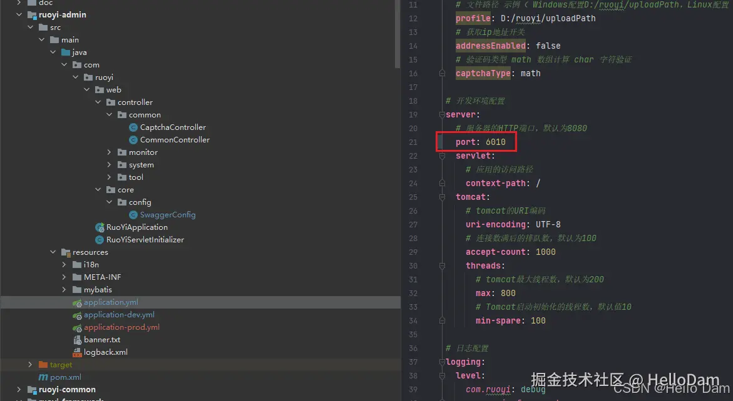Click the RuoYiApplication run class icon
This screenshot has width=733, height=401.
click(x=100, y=227)
